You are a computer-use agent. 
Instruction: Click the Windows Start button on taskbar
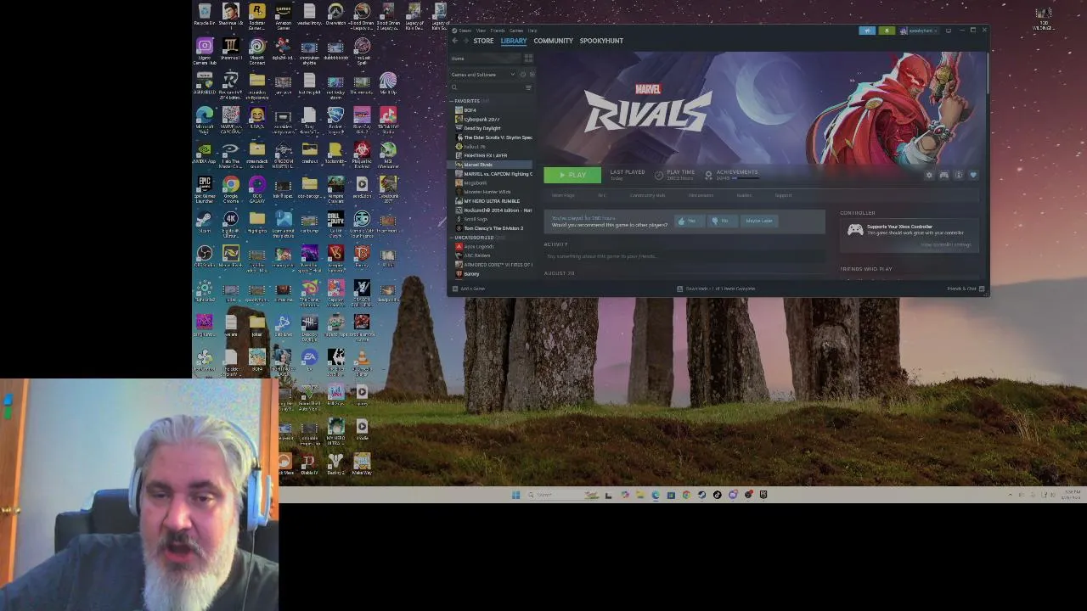(515, 495)
